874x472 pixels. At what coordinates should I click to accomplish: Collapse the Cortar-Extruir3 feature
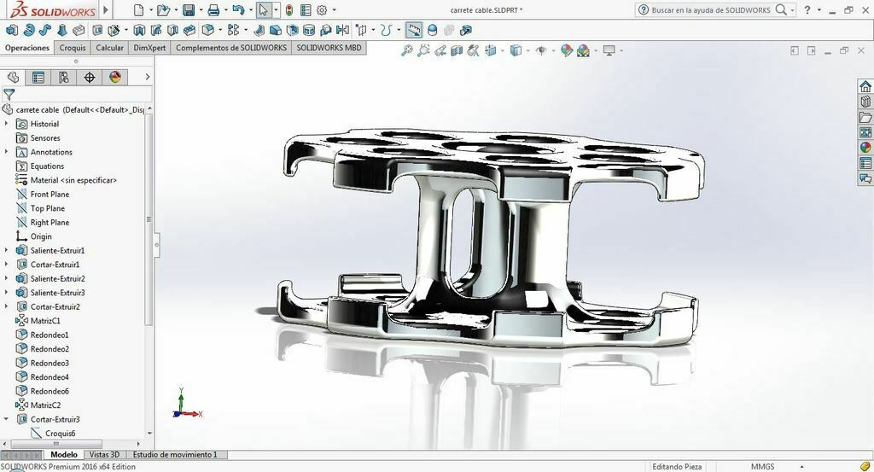pyautogui.click(x=6, y=419)
